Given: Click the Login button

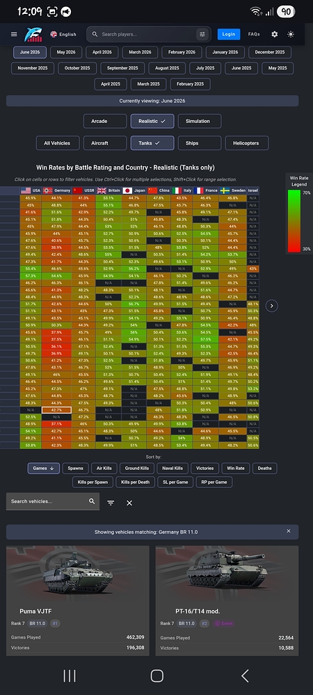Looking at the screenshot, I should (229, 34).
